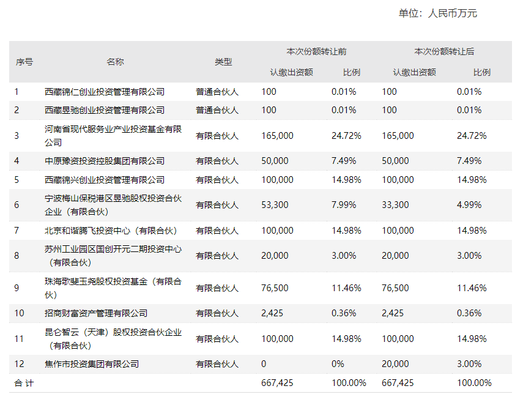Select 昆仑智云（天津）股权投资合伙企业 cell
Viewport: 523px width, 397px height.
(113, 339)
